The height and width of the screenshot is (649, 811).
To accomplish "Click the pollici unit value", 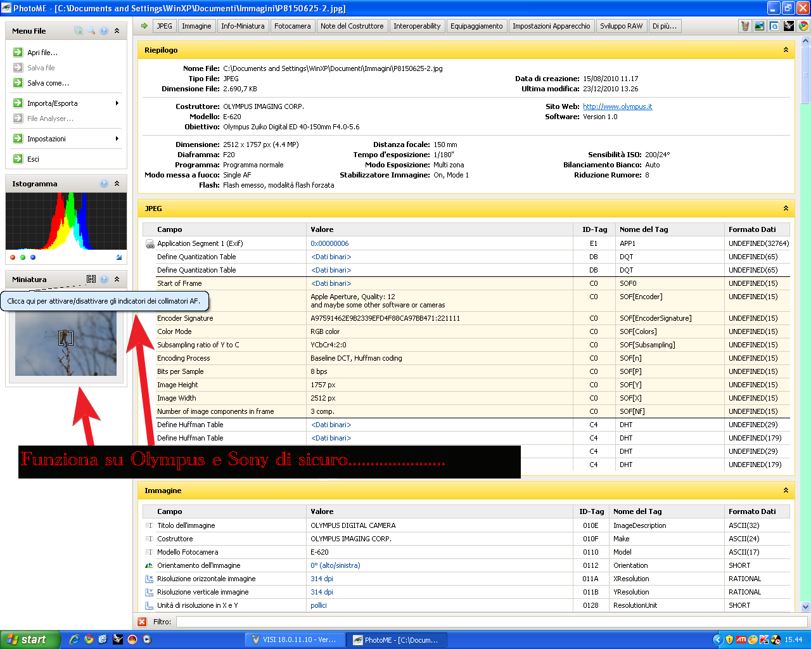I will pos(319,605).
